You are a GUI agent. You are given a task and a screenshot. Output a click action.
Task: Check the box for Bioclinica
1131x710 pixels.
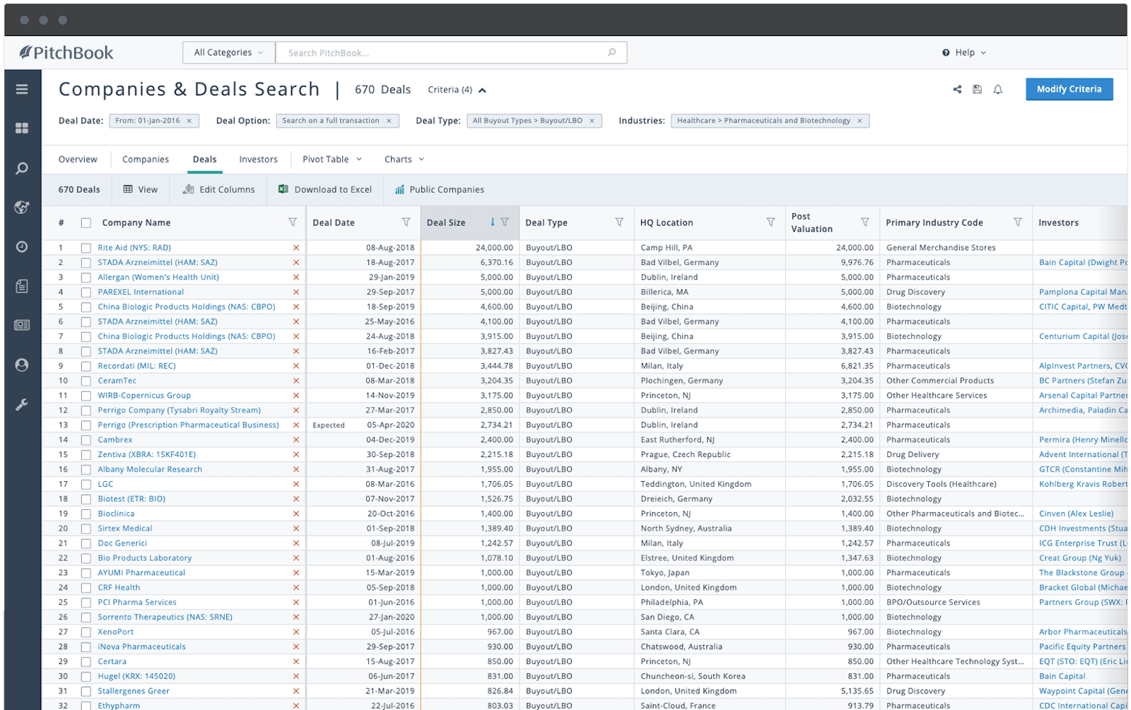tap(86, 514)
